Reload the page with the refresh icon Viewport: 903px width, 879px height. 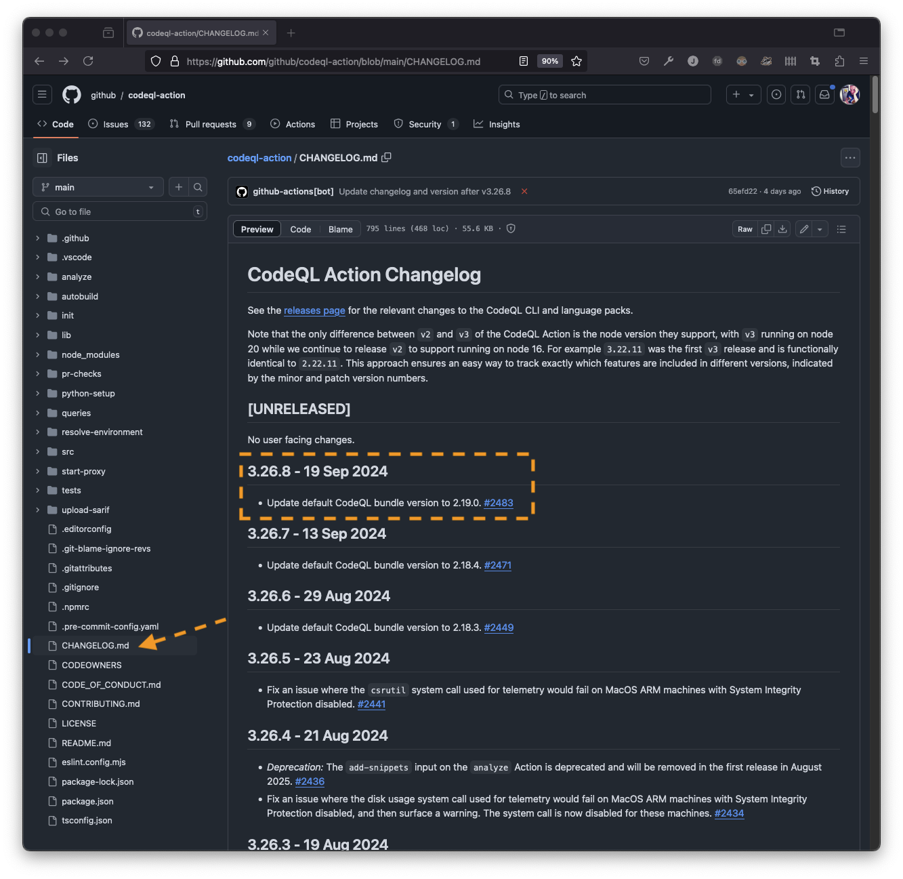(88, 61)
